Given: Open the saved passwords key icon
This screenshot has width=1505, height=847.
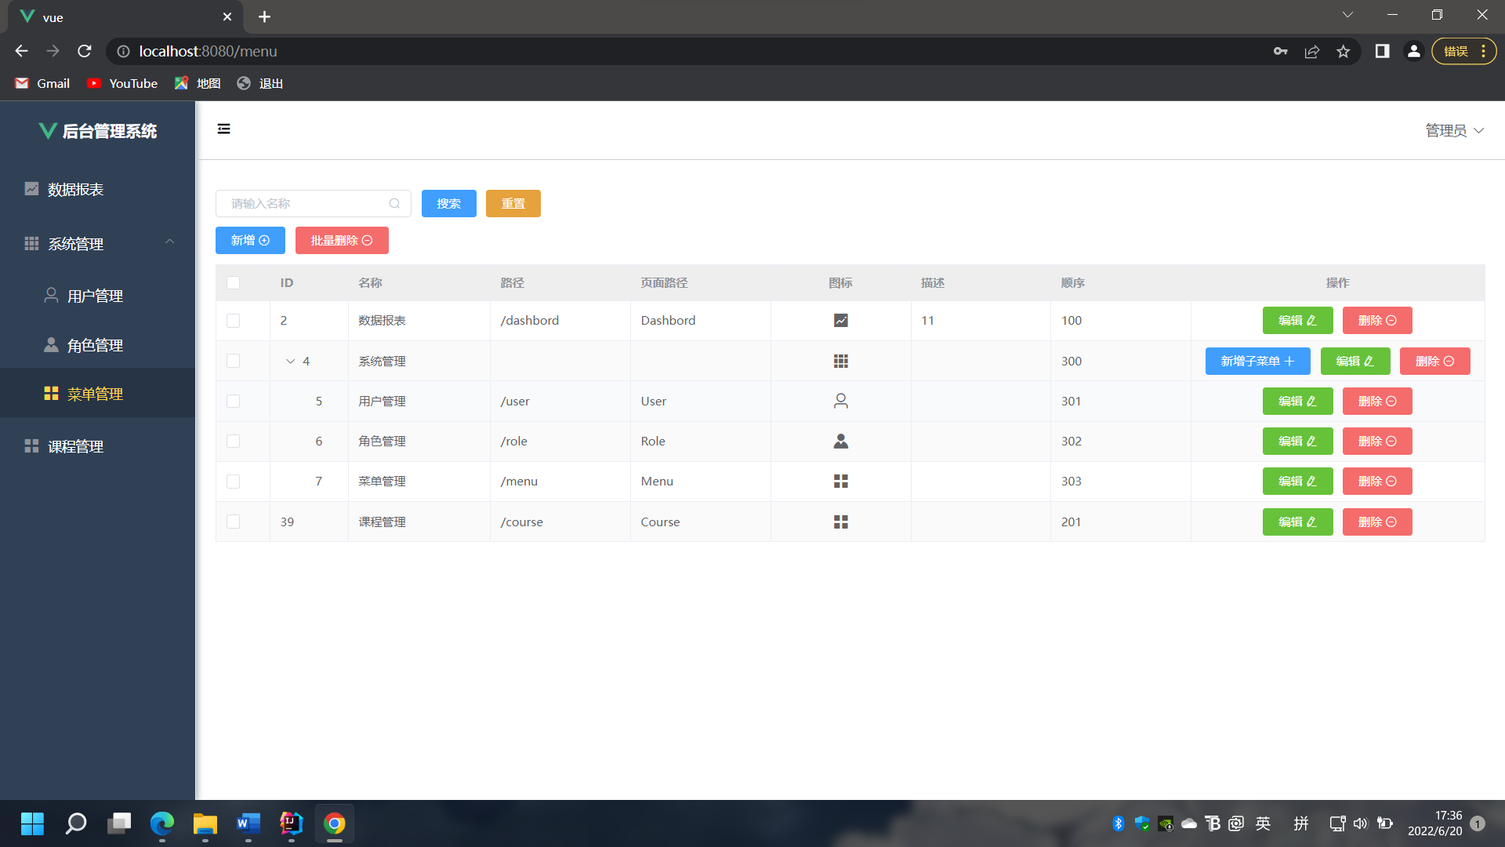Looking at the screenshot, I should tap(1280, 51).
